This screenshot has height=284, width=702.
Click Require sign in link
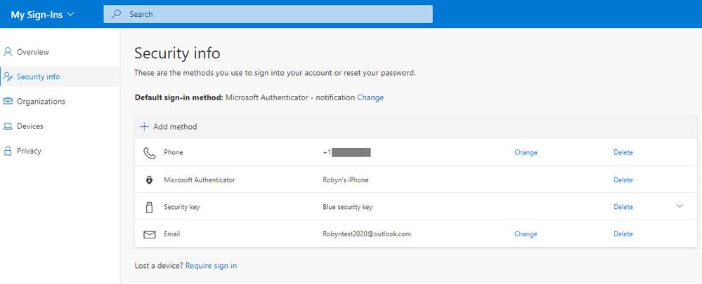pos(211,266)
